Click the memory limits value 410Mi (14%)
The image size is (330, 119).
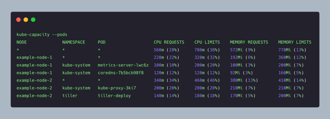click(292, 80)
